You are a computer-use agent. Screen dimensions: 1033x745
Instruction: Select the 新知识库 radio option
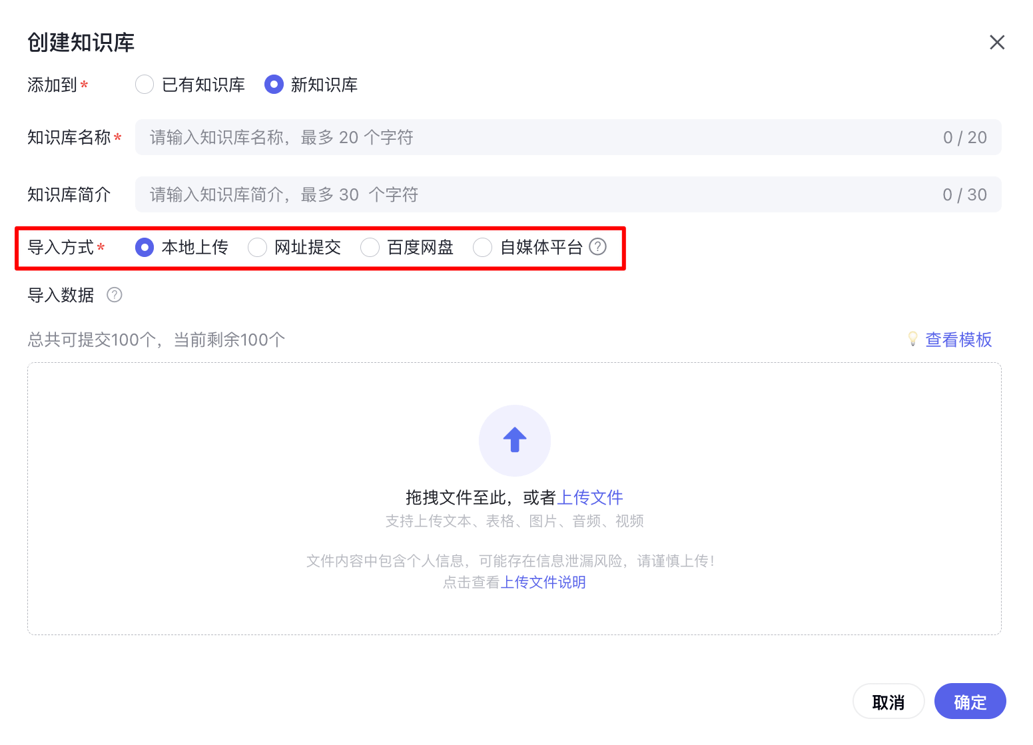[x=274, y=85]
